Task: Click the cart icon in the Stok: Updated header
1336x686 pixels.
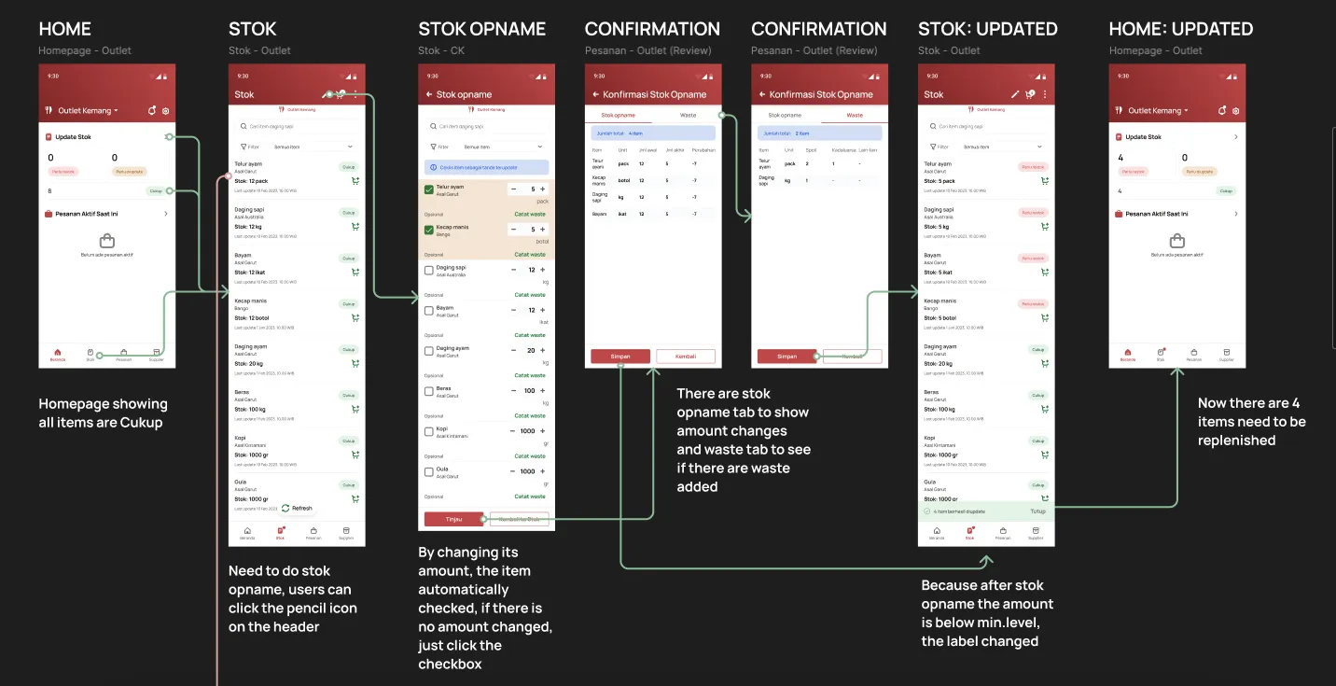Action: [1030, 94]
